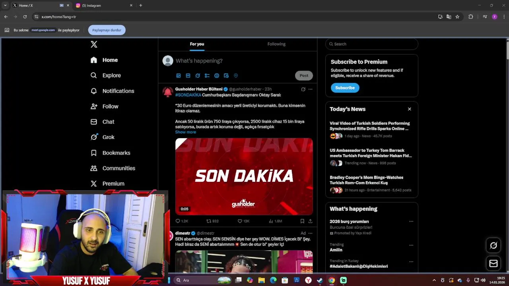
Task: Expand Gusholder post with Show more
Action: [185, 132]
